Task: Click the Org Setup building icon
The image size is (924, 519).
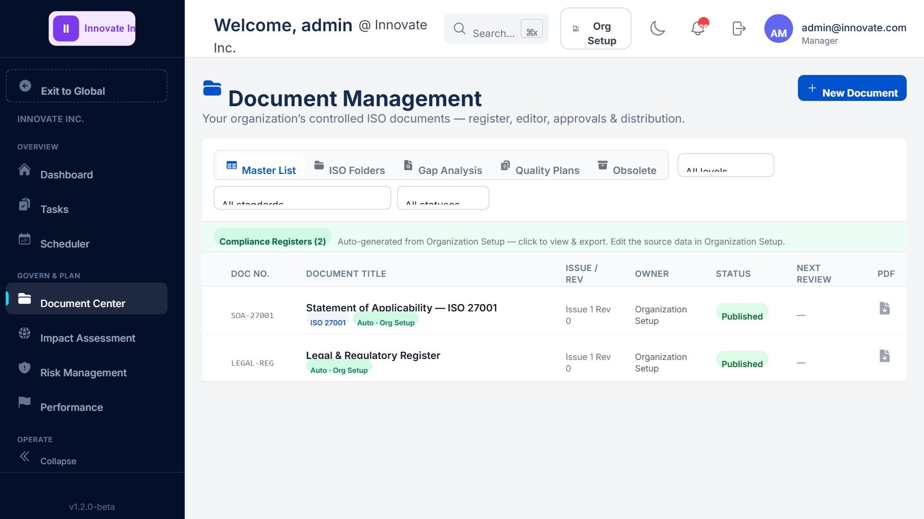Action: tap(576, 29)
